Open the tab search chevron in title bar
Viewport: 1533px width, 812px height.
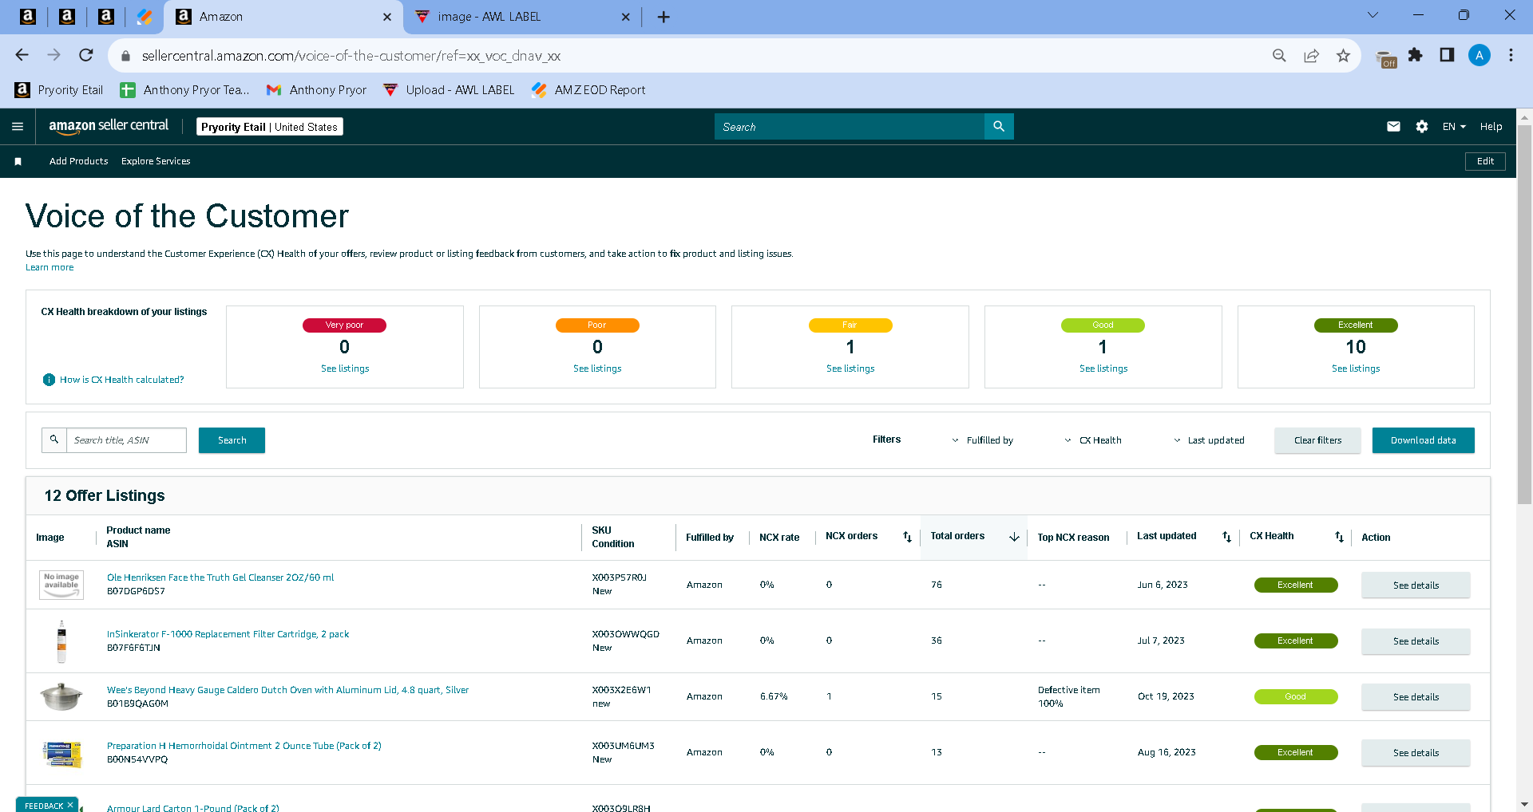point(1373,15)
